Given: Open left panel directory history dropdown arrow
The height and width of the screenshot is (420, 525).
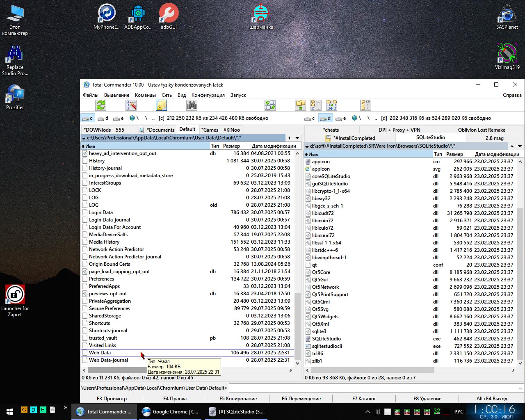Looking at the screenshot, I should 297,138.
